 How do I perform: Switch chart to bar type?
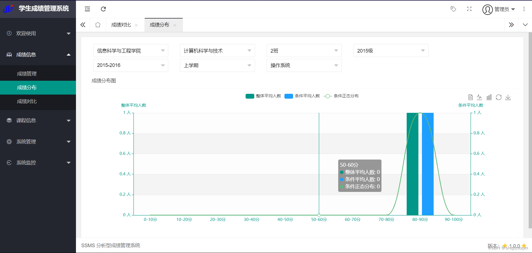click(x=489, y=97)
